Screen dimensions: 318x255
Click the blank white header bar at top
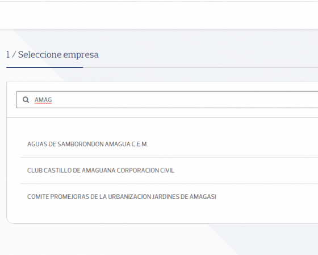pyautogui.click(x=159, y=15)
